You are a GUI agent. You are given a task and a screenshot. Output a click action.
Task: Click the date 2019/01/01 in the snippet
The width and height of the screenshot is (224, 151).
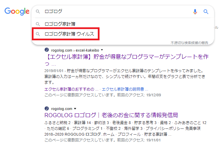tap(54, 71)
